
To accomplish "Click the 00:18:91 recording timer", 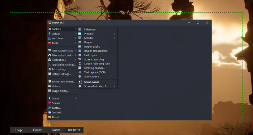I will click(x=74, y=130).
